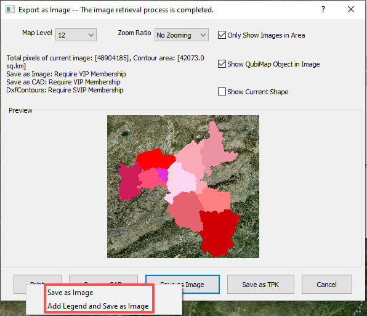The height and width of the screenshot is (316, 367).
Task: Click the Save as TPK button
Action: 260,285
